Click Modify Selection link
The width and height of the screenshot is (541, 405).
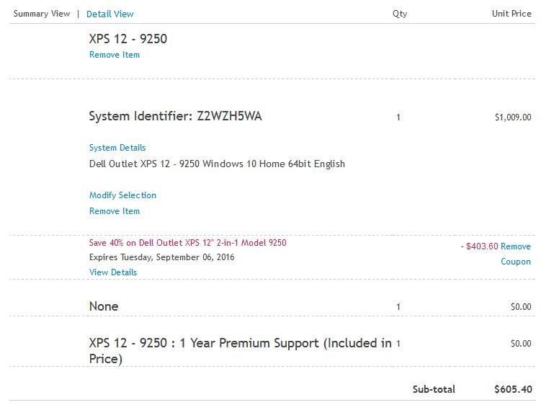pos(122,195)
